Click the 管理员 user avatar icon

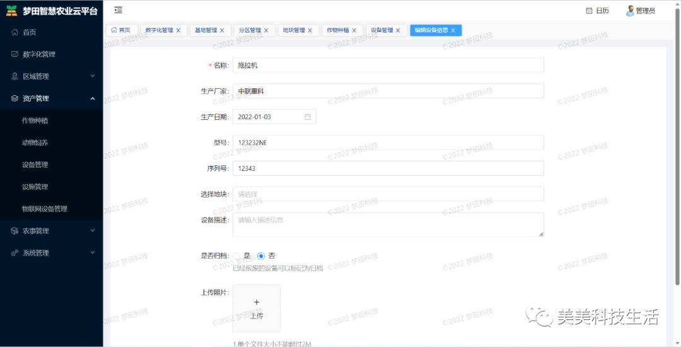(630, 11)
